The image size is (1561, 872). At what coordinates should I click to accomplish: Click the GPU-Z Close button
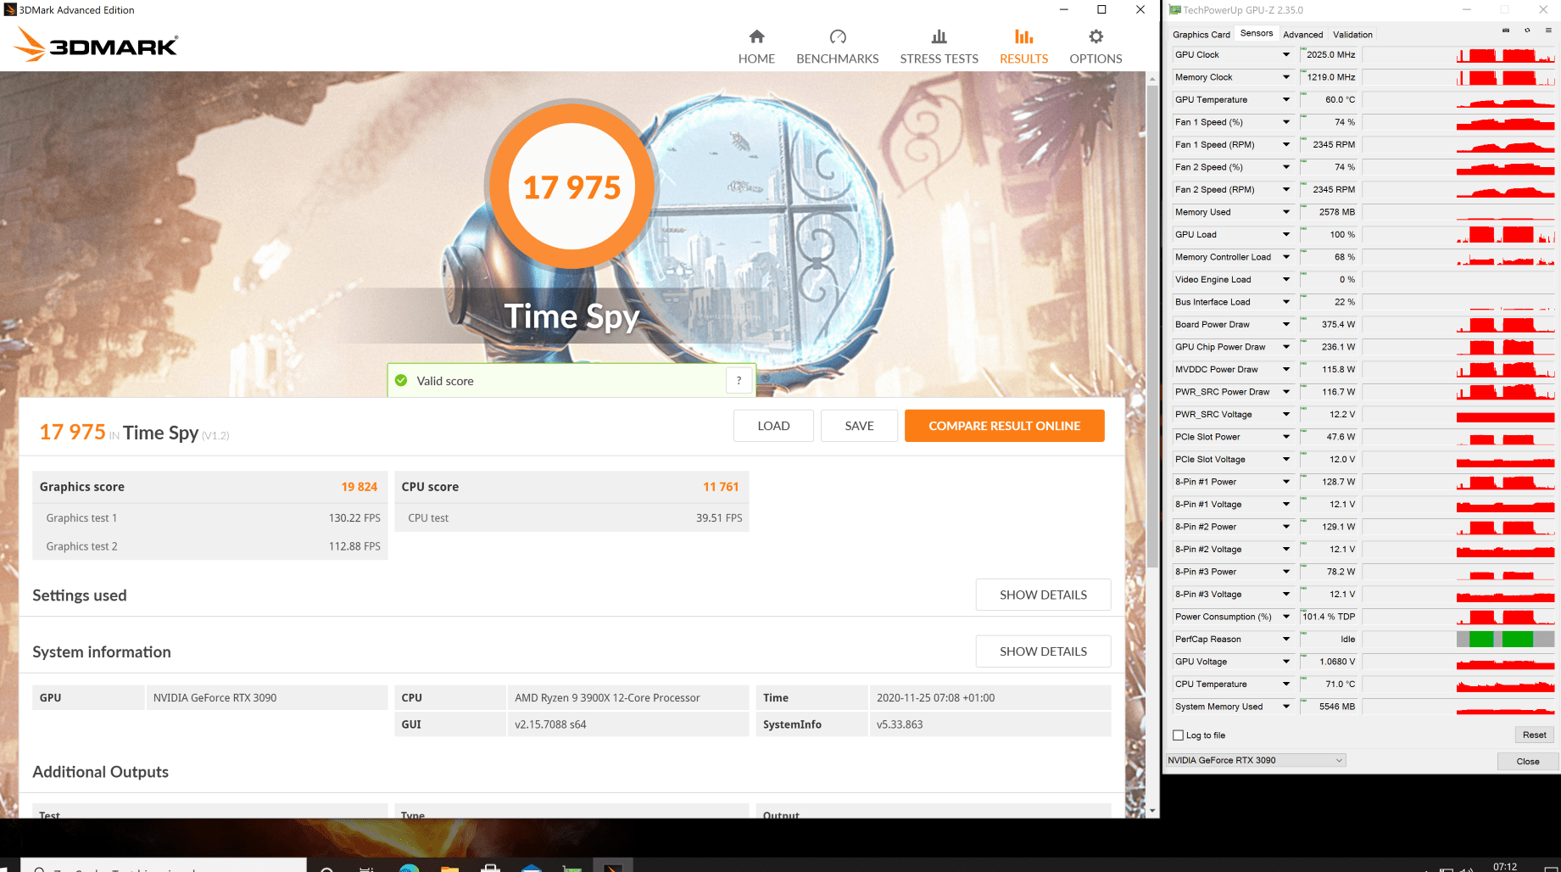tap(1528, 761)
